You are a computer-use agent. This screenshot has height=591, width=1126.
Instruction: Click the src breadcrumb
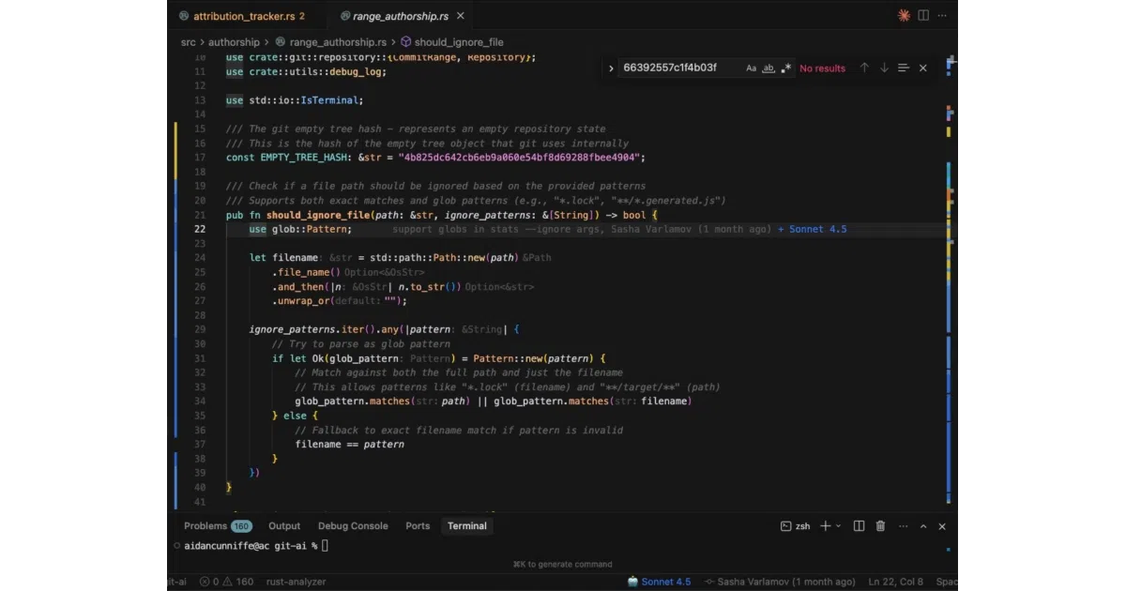pos(189,42)
